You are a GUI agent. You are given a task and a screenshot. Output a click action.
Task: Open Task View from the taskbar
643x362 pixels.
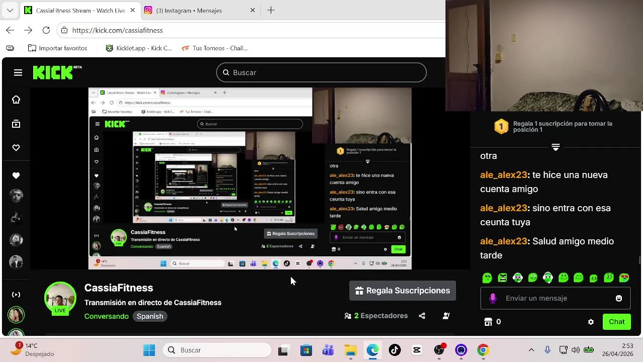[283, 350]
